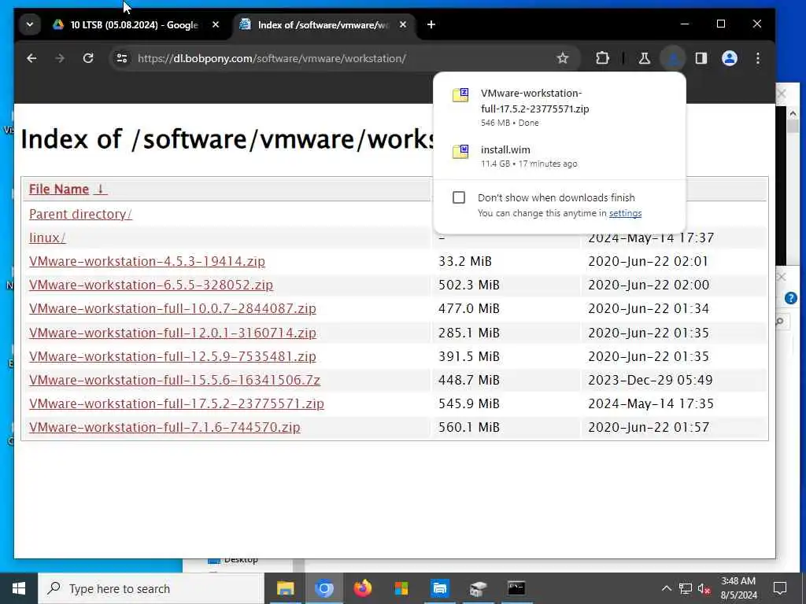The image size is (806, 604).
Task: Open the Downloads toolbar icon
Action: pos(673,58)
